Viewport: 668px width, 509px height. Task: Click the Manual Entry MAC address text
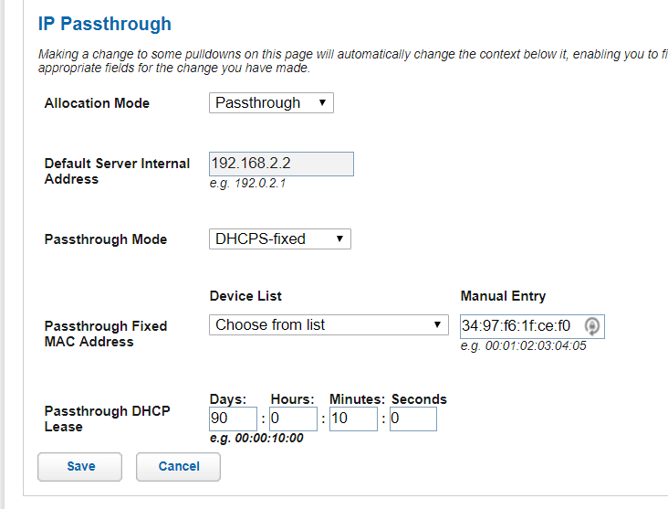coord(517,325)
